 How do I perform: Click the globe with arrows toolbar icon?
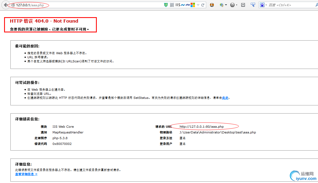221,5
